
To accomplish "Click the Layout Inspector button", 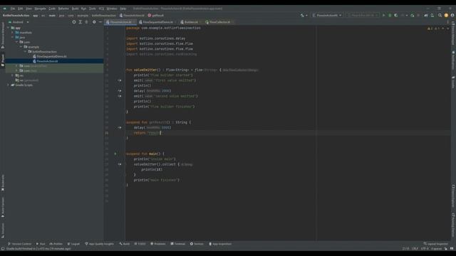I will point(435,244).
